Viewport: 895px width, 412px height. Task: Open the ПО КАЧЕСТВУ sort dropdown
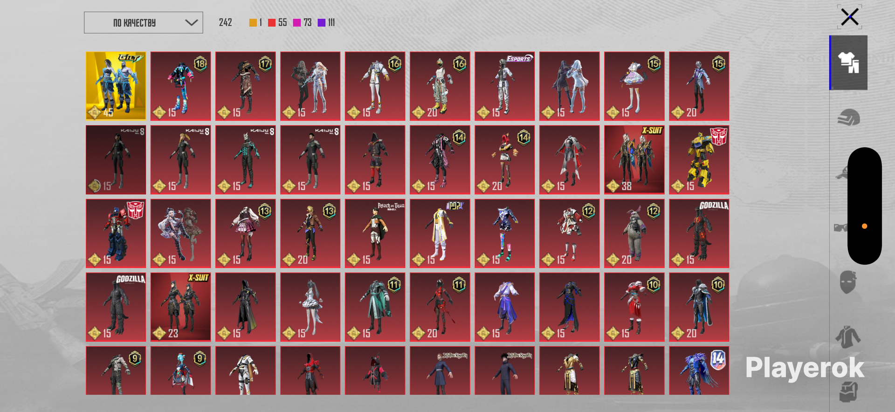click(x=144, y=22)
